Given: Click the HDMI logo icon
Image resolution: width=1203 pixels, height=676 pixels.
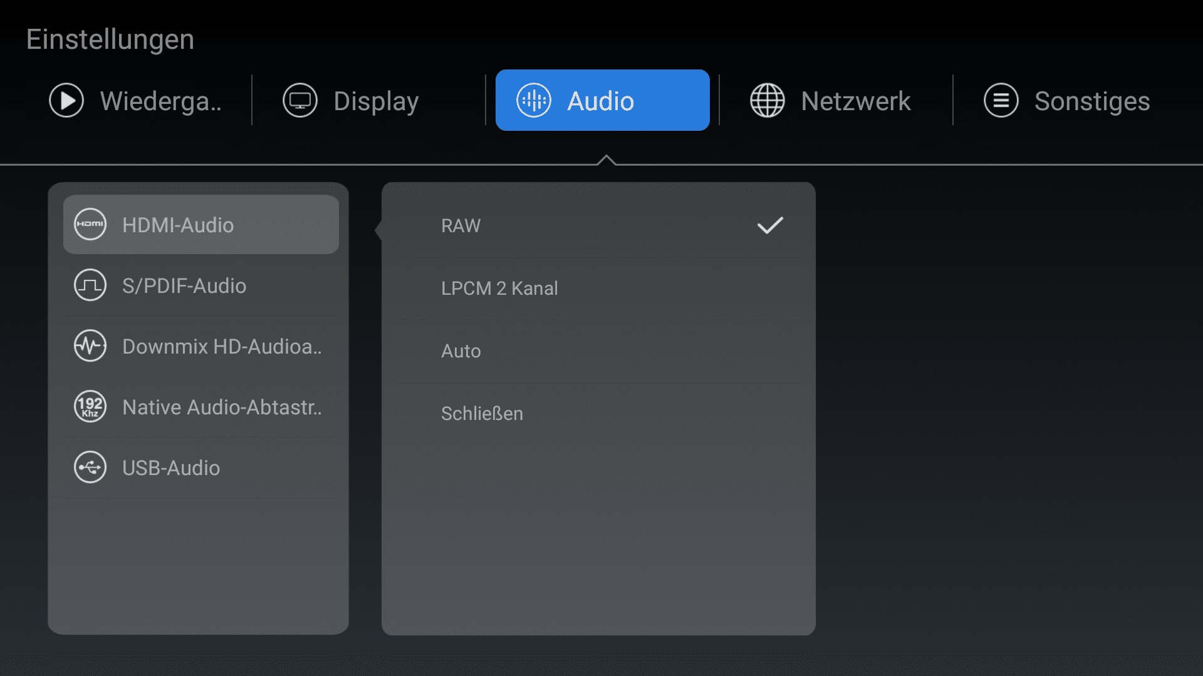Looking at the screenshot, I should click(90, 225).
